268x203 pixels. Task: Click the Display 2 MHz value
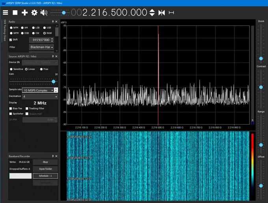click(x=40, y=103)
